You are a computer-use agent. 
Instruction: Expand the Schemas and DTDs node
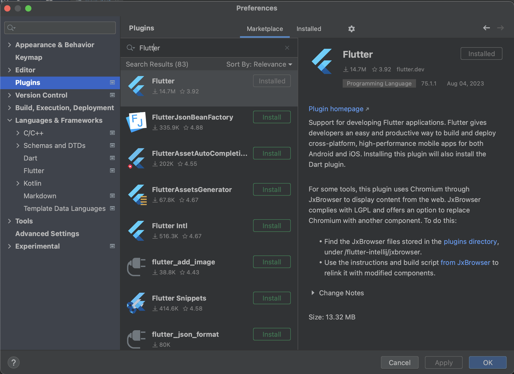point(18,146)
